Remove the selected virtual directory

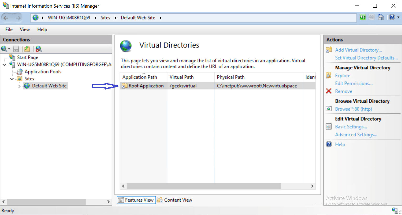(343, 91)
